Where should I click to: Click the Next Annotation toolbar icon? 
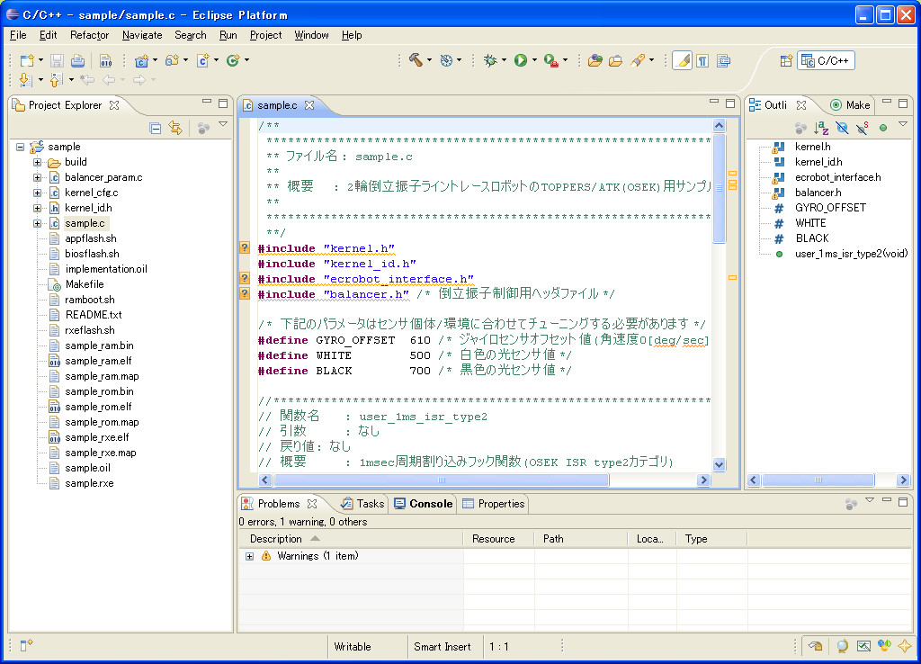pos(25,80)
